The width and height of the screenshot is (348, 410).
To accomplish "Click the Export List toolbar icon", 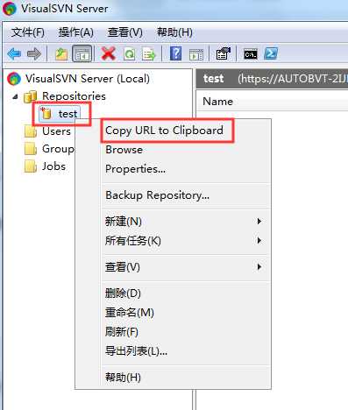I will (149, 54).
